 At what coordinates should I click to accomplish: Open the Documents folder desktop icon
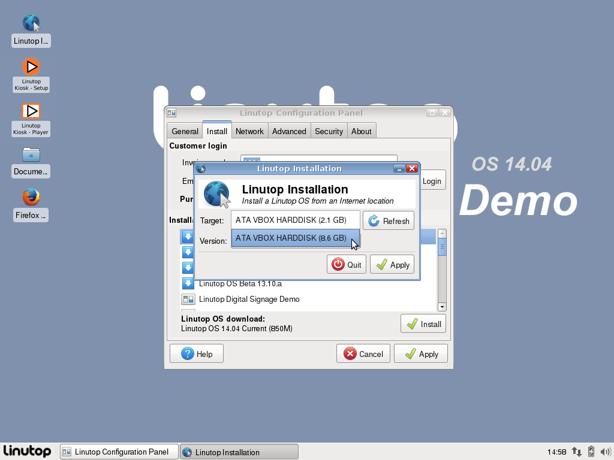[31, 162]
